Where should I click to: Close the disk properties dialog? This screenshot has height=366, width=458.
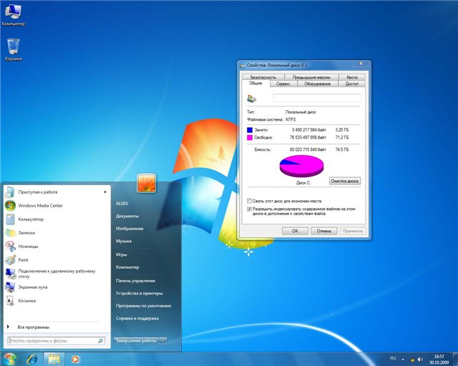361,64
